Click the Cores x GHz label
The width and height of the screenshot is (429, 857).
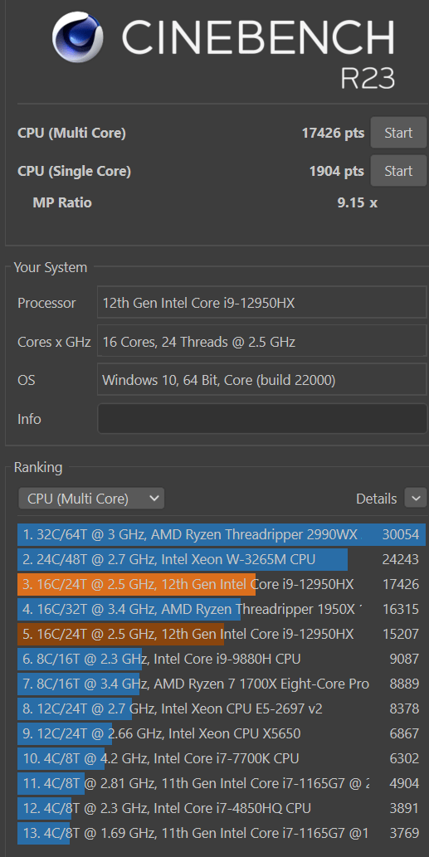click(x=54, y=342)
